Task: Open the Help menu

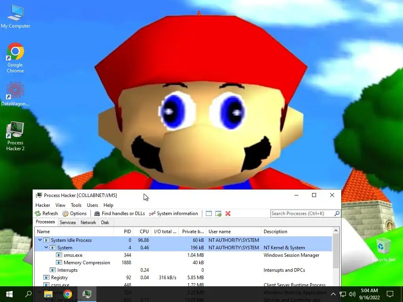Action: (x=108, y=205)
